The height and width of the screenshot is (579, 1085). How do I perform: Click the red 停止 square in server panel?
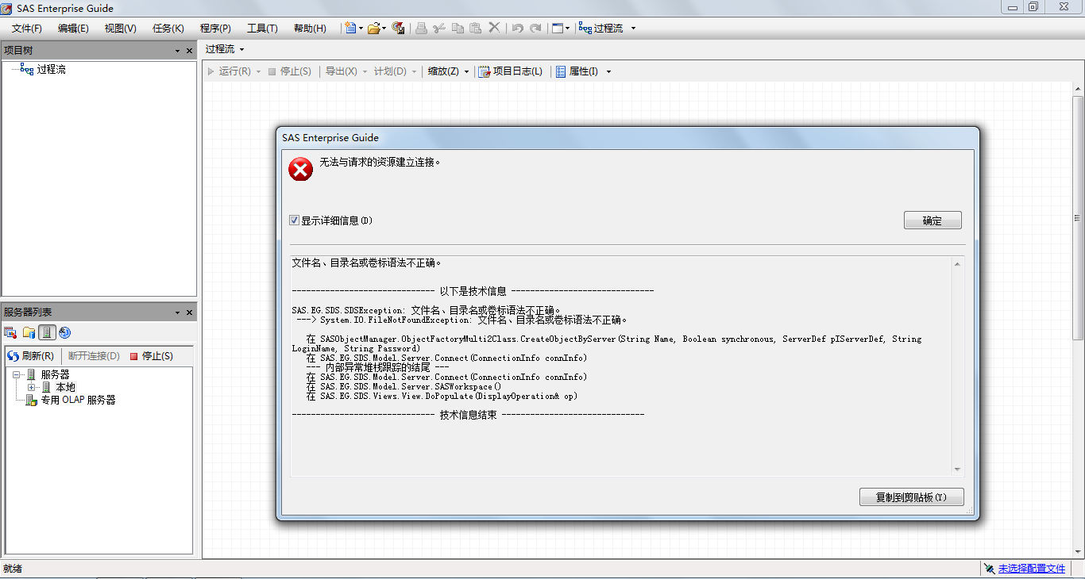point(134,356)
